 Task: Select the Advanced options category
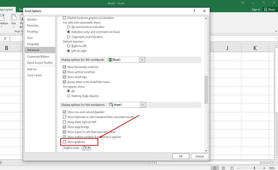tap(40, 50)
